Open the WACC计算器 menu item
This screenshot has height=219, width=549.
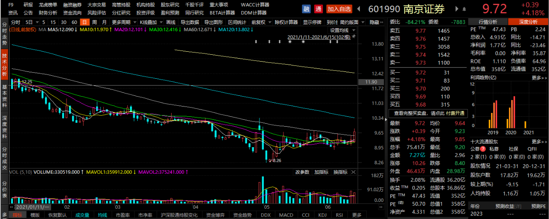255,5
